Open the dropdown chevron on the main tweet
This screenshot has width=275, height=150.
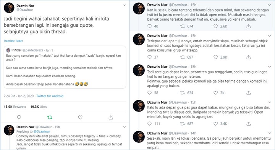(125, 5)
